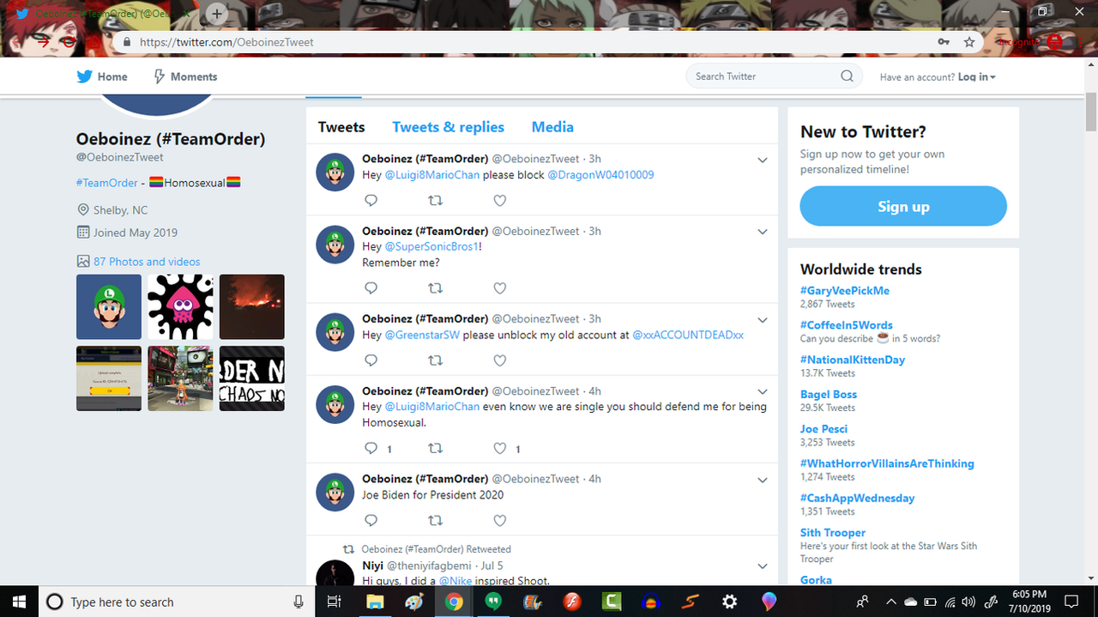This screenshot has width=1098, height=617.
Task: Open the Bagel Boss trend
Action: point(829,394)
